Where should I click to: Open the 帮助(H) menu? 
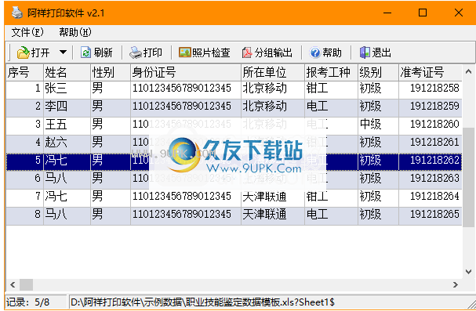coord(75,32)
